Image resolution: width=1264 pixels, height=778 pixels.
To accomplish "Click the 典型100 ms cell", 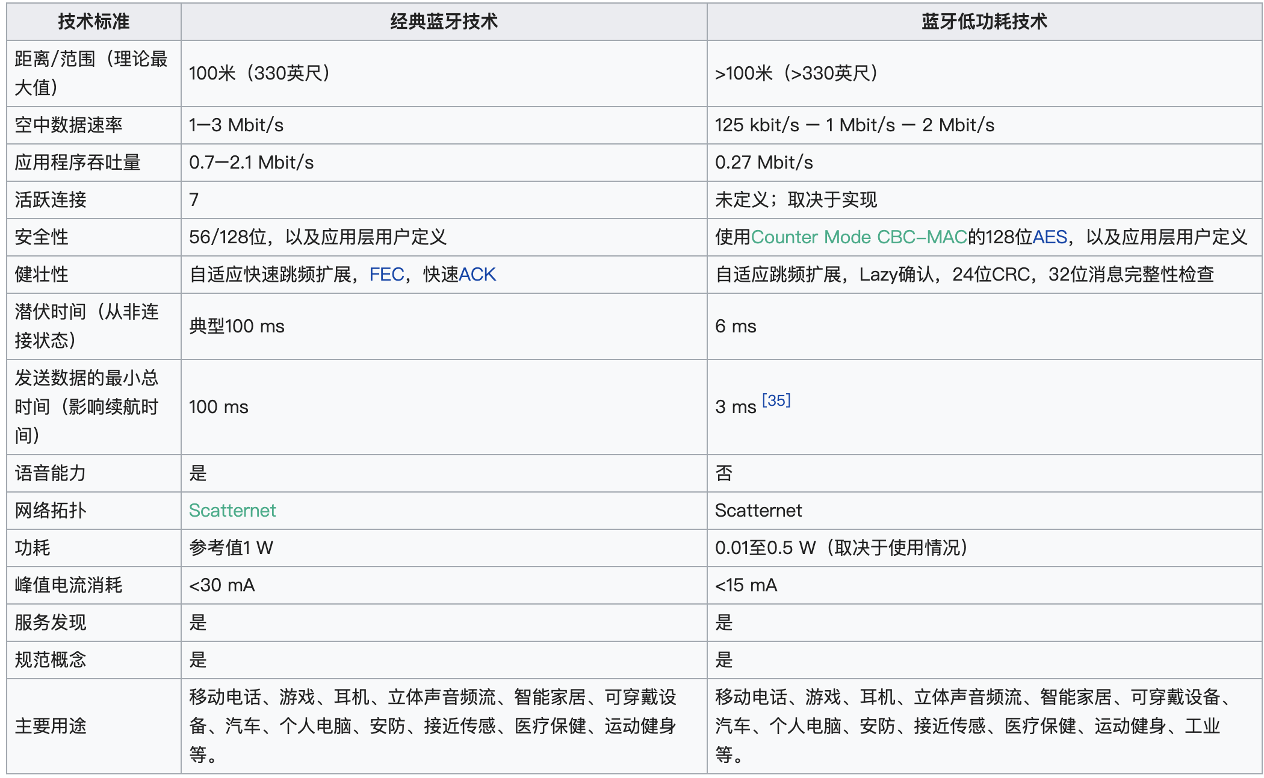I will [237, 326].
